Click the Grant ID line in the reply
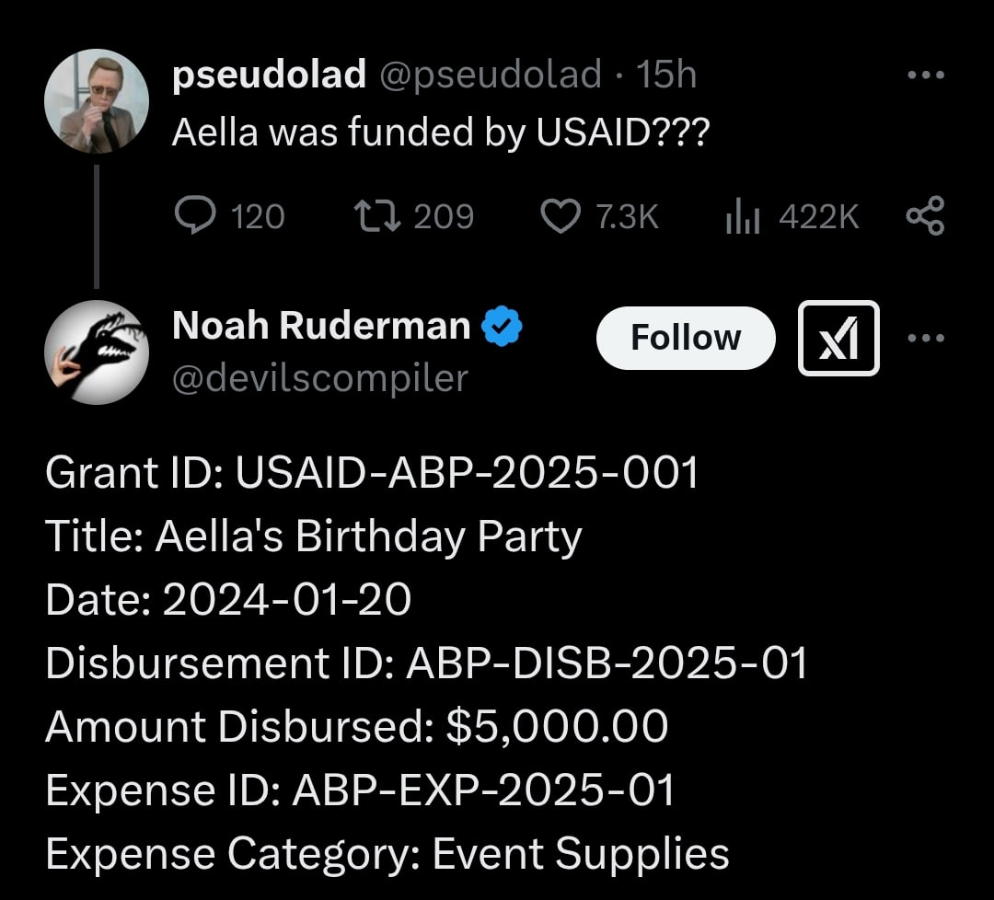The width and height of the screenshot is (994, 900). (372, 473)
